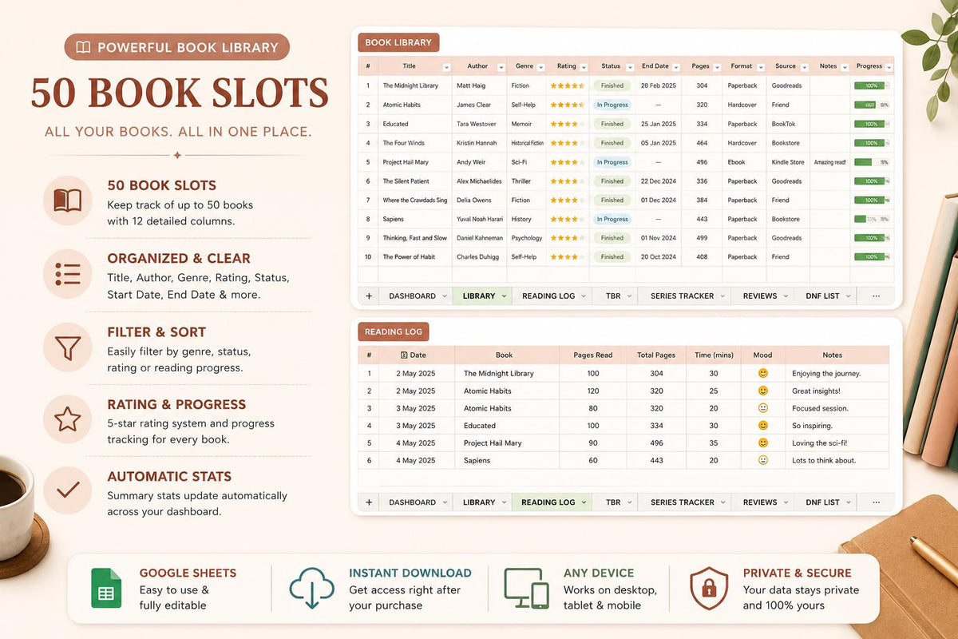The height and width of the screenshot is (639, 958).
Task: Switch to DASHBOARD tab in Book Library panel
Action: point(416,296)
